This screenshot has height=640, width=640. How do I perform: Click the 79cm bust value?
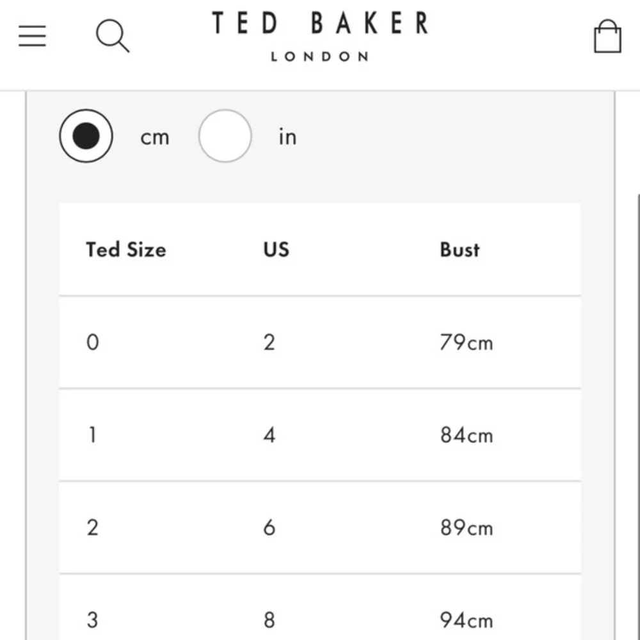(467, 342)
